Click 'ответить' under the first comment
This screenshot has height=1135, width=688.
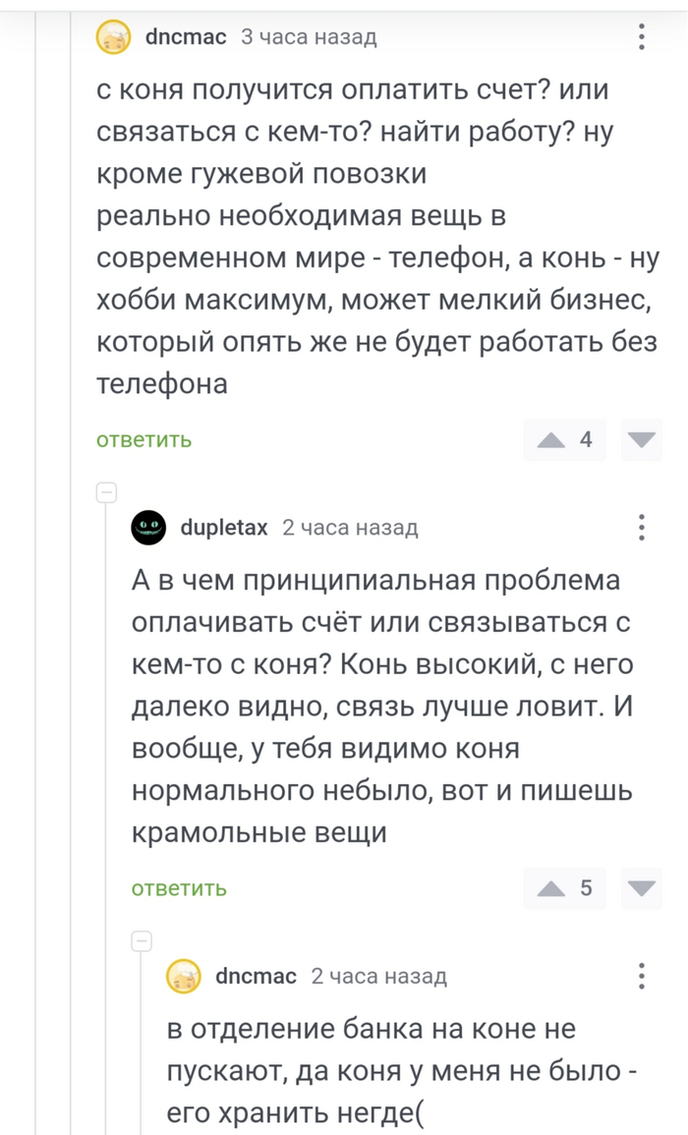(144, 440)
